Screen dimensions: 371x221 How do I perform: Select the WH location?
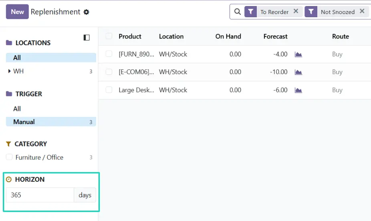point(18,71)
